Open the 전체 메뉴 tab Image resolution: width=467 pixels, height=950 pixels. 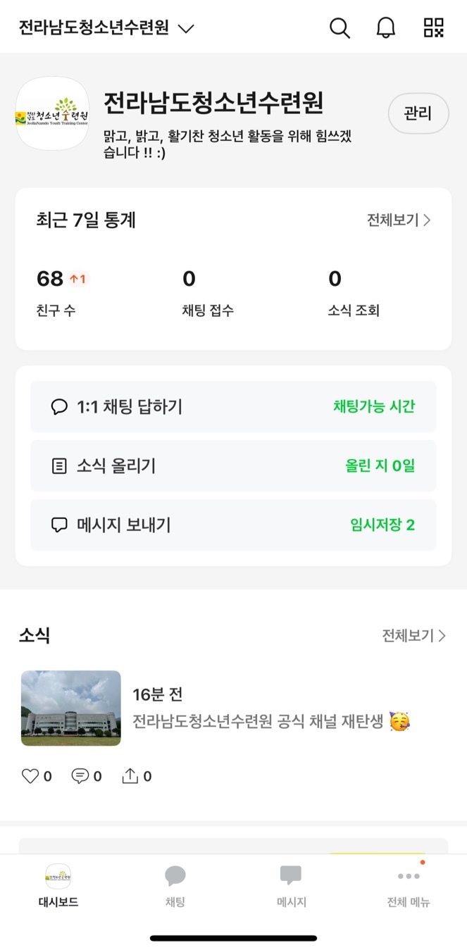point(409,886)
